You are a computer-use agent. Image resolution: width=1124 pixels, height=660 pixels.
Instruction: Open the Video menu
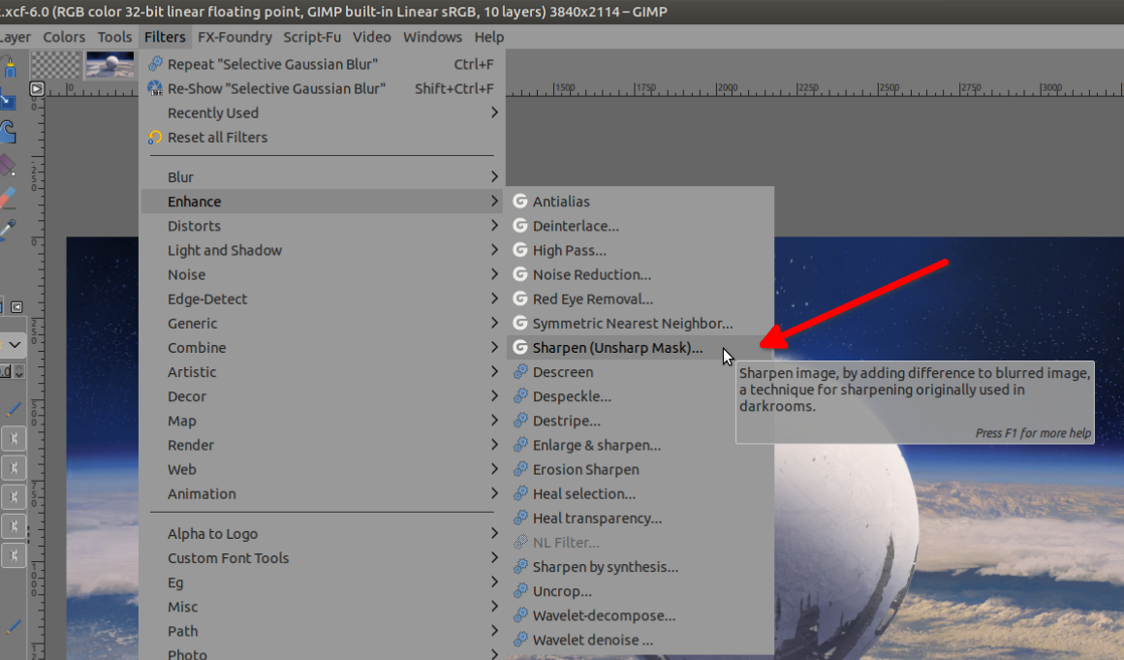click(371, 37)
